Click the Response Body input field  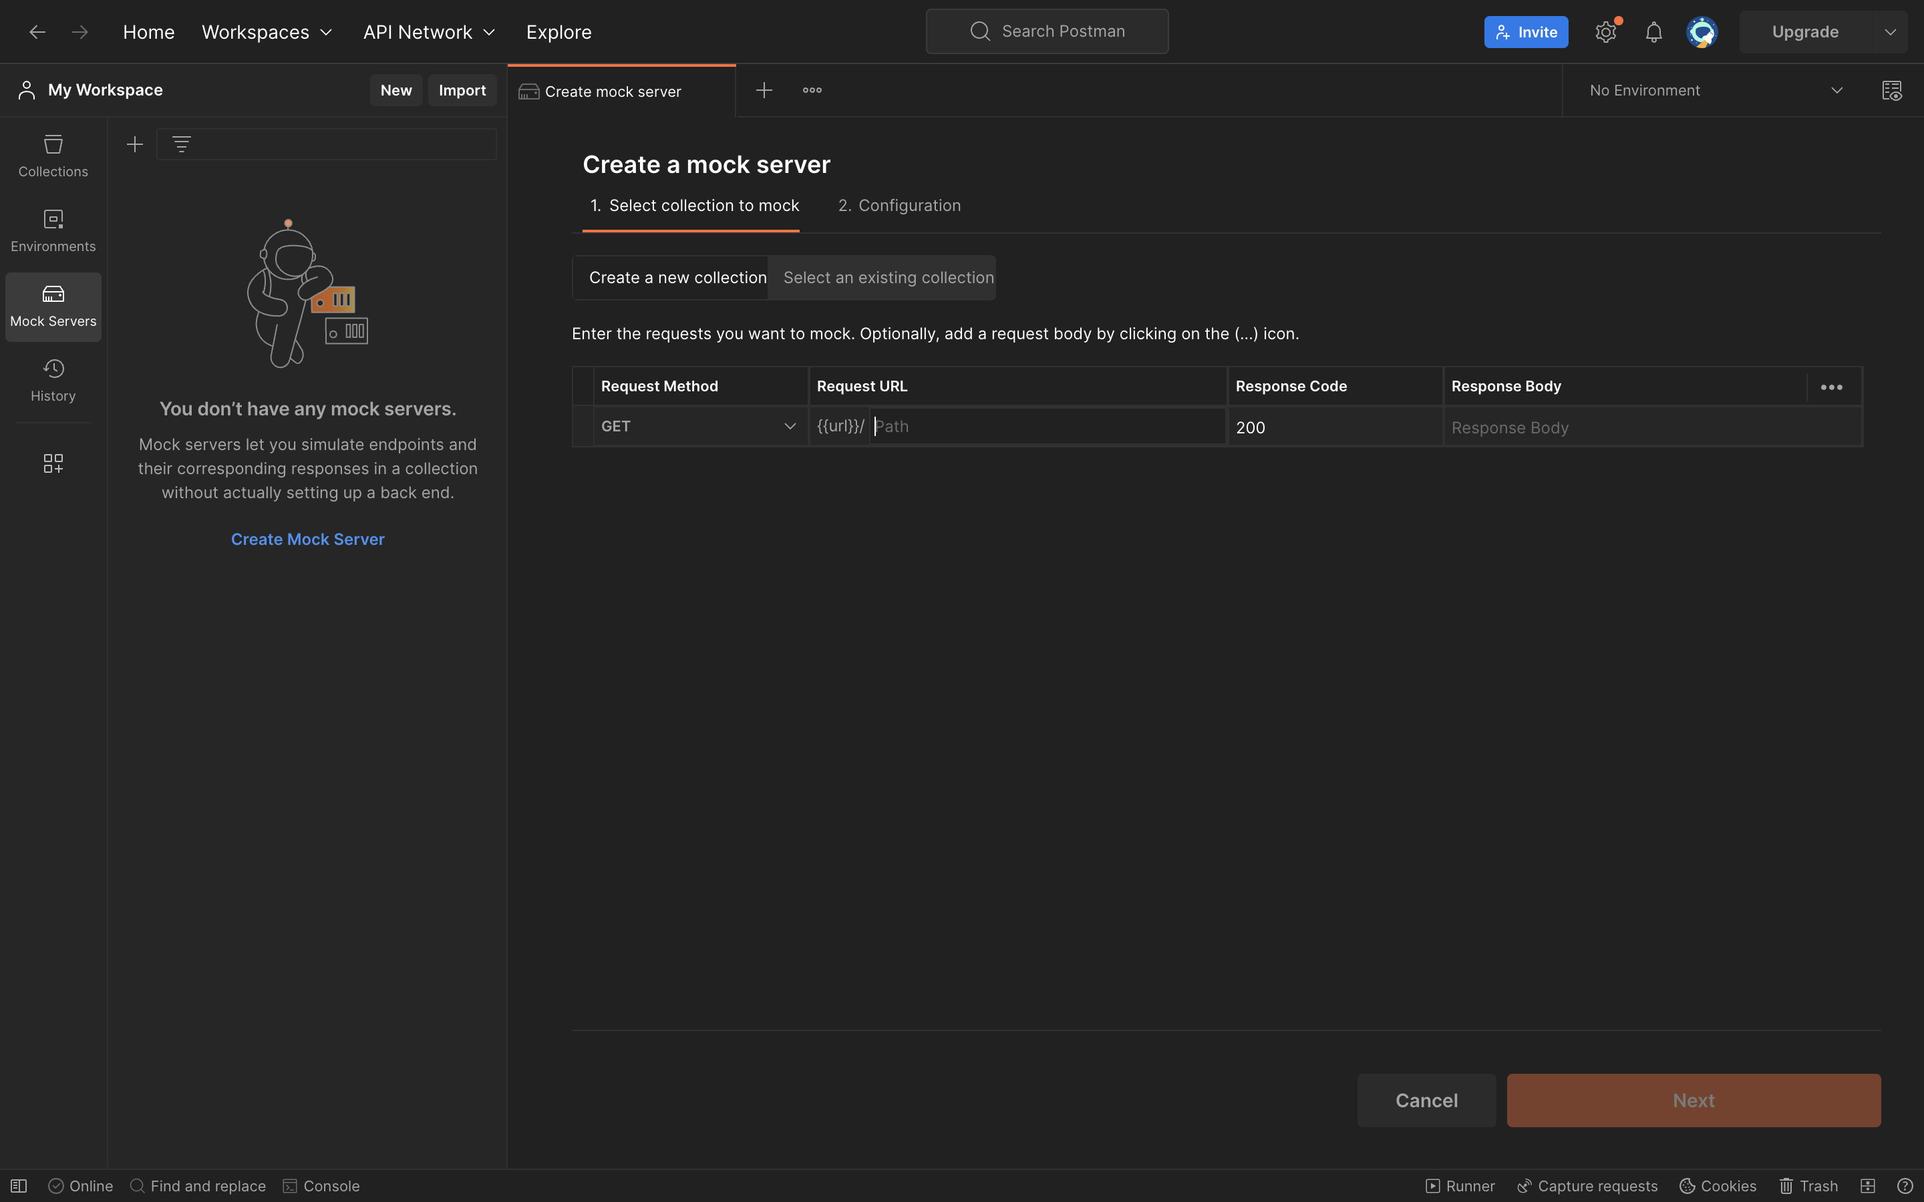[x=1652, y=427]
